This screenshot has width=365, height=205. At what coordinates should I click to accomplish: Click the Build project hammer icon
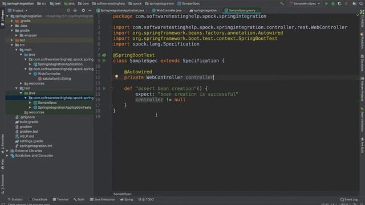(x=282, y=3)
